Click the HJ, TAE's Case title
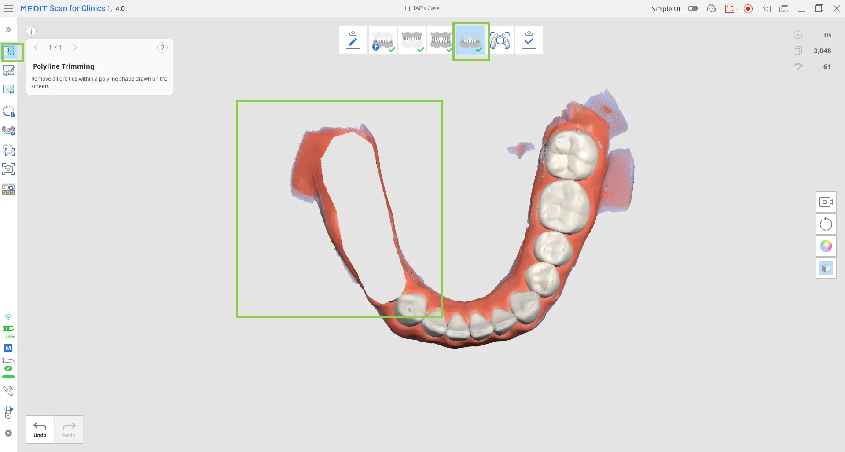The height and width of the screenshot is (452, 845). tap(422, 8)
